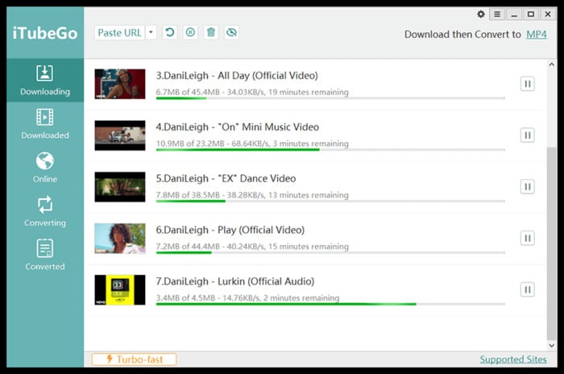Pause the All Day (Official Video) download
This screenshot has width=564, height=374.
click(x=527, y=83)
